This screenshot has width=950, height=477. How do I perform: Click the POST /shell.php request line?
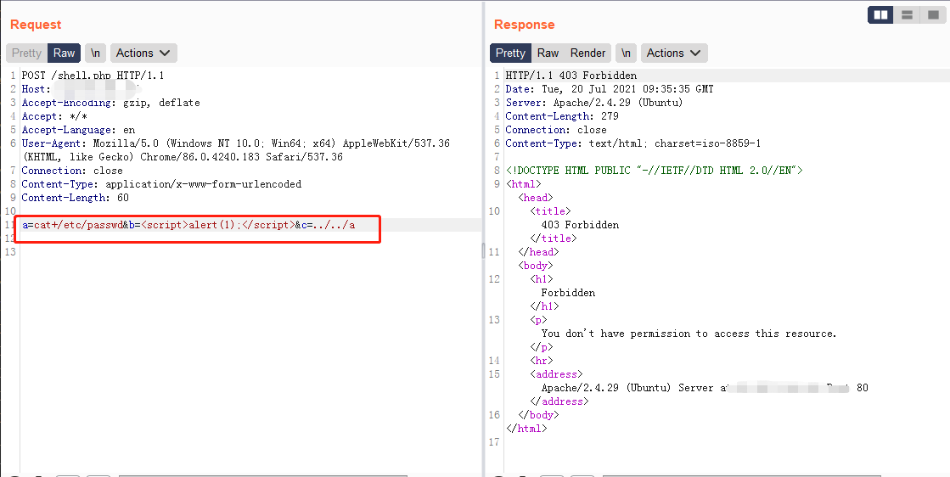click(93, 76)
